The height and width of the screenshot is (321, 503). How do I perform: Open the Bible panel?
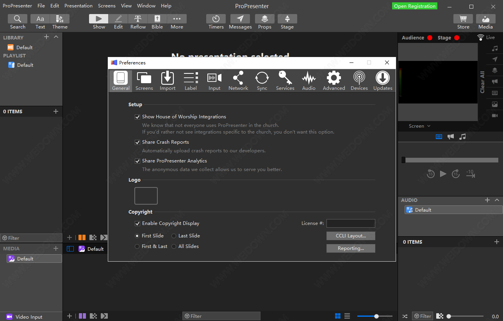[157, 22]
